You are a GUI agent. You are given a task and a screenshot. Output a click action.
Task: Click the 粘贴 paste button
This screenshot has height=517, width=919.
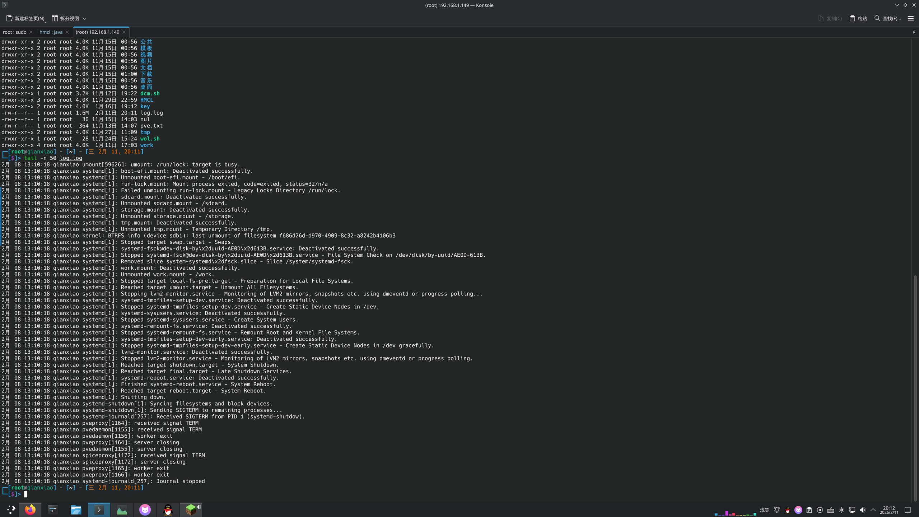[x=858, y=18]
